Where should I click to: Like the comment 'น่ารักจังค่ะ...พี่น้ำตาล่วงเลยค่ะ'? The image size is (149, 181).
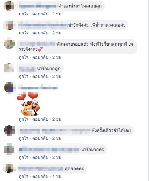tap(24, 33)
